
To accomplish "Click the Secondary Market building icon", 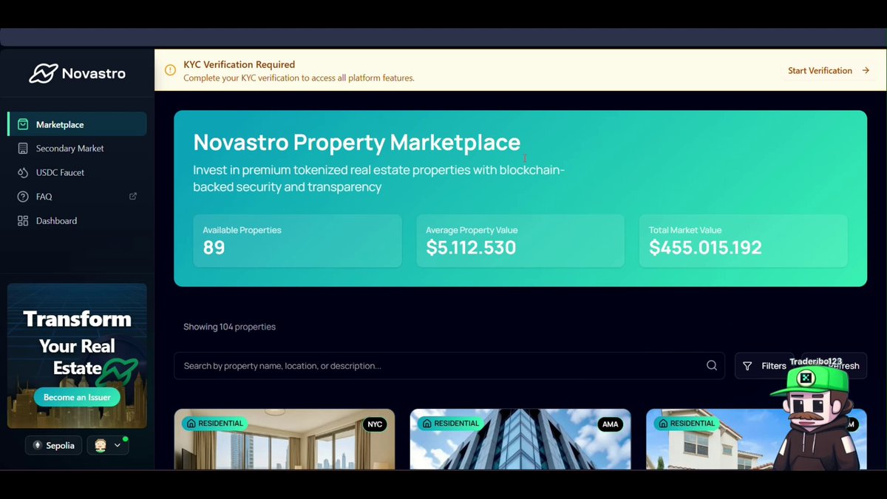I will pos(23,149).
